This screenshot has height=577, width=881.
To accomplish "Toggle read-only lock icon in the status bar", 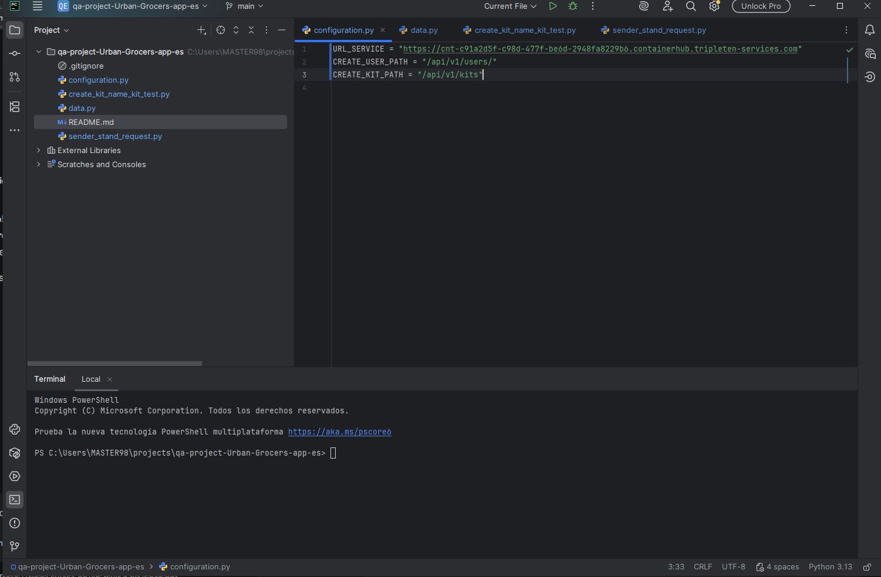I will [867, 567].
